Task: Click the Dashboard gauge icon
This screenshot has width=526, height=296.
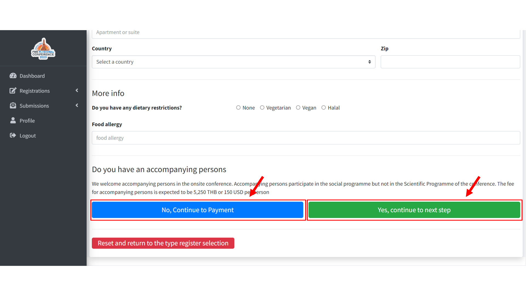Action: 13,76
